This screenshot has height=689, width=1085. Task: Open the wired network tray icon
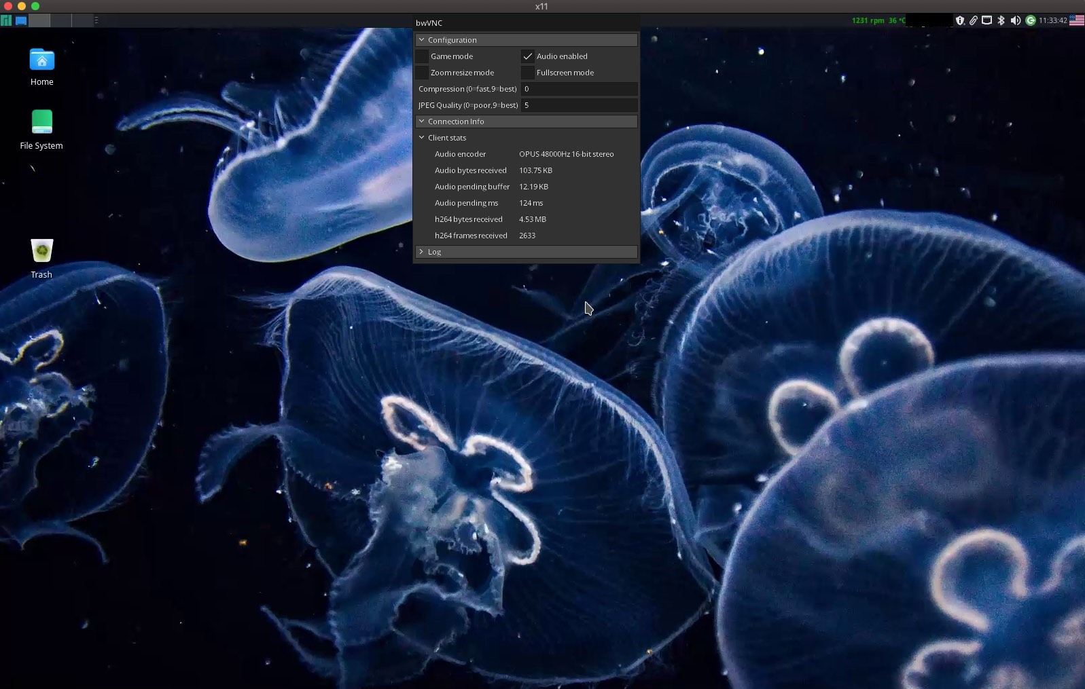(987, 20)
